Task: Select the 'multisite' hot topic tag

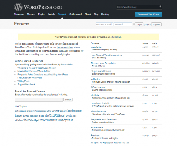Action: point(34,116)
